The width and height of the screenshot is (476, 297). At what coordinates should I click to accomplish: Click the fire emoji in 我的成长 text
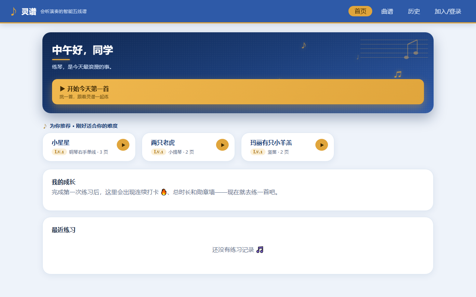[x=164, y=192]
